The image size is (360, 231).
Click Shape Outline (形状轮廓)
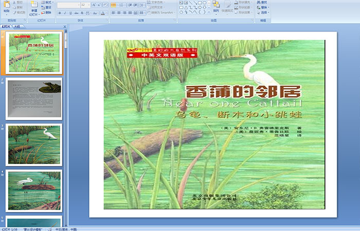click(243, 7)
